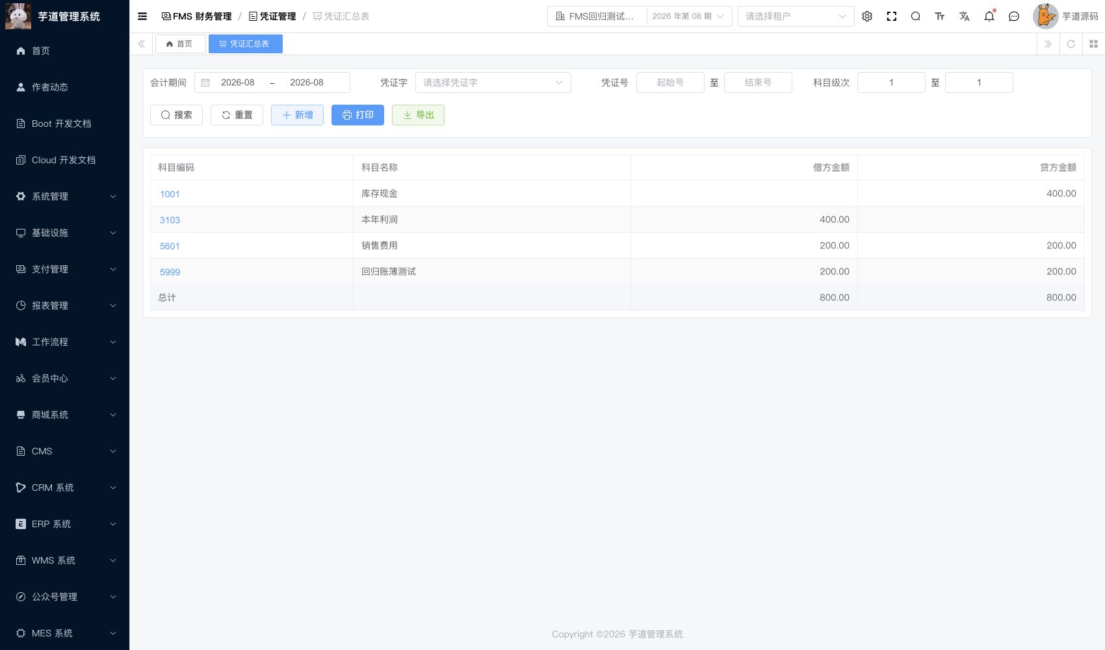This screenshot has width=1105, height=650.
Task: Click the end period 2026-08 field
Action: tap(307, 83)
